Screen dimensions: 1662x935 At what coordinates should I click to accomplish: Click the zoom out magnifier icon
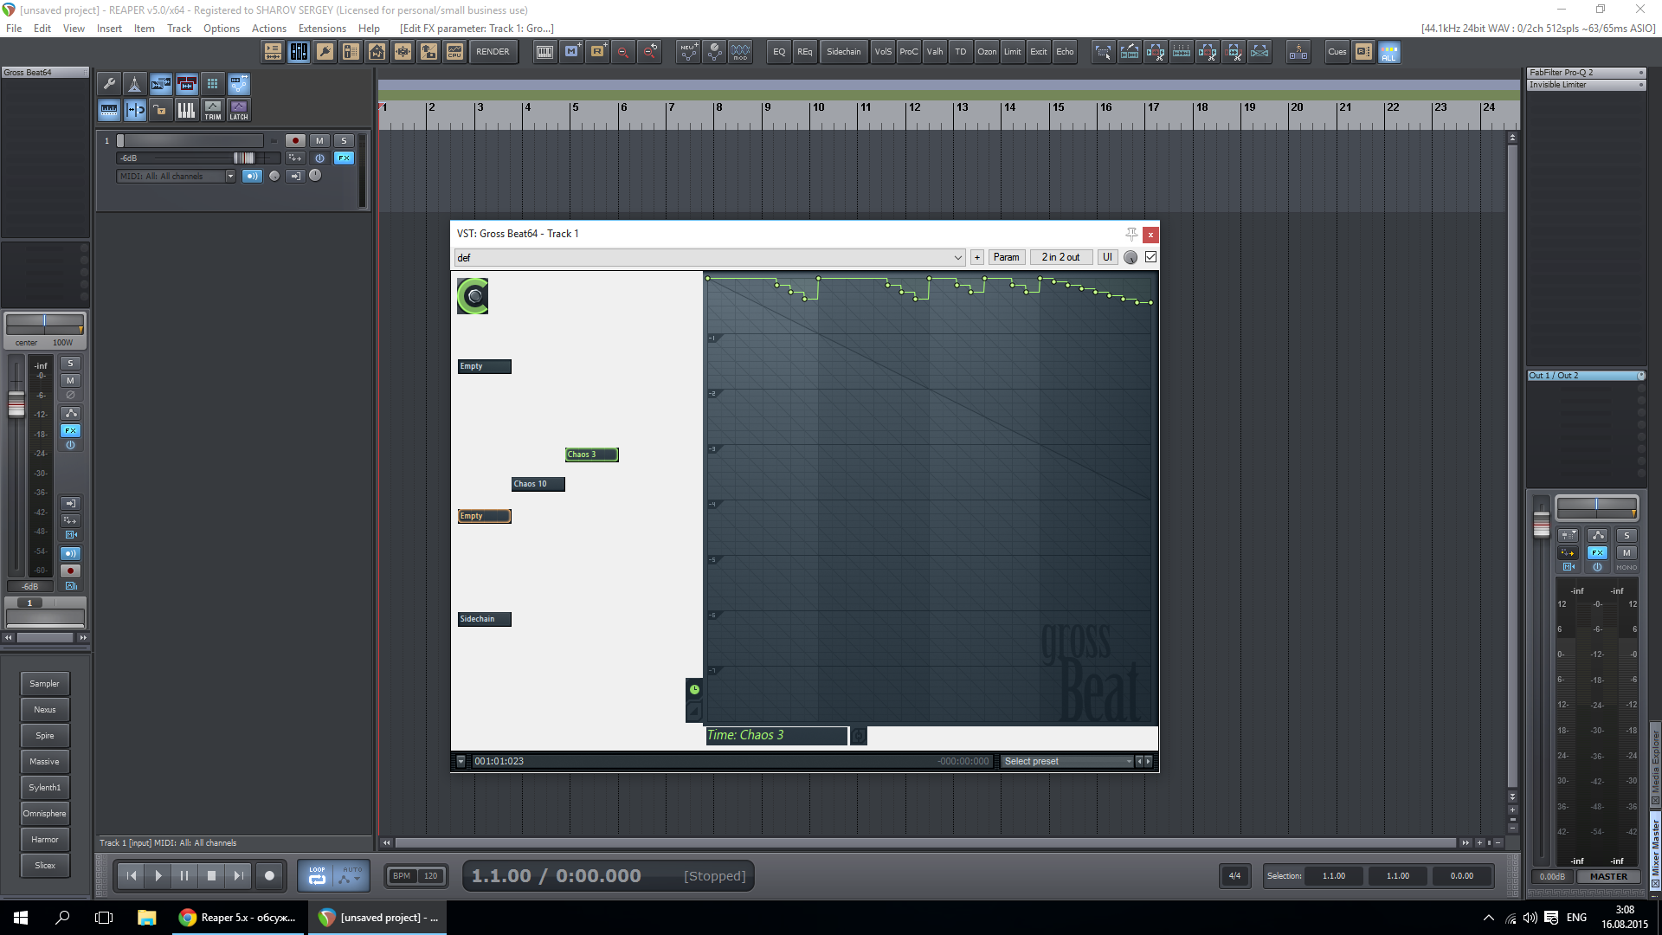[x=623, y=52]
